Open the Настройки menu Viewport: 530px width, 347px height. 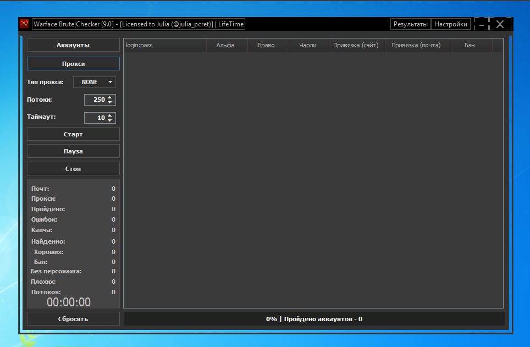(x=451, y=24)
